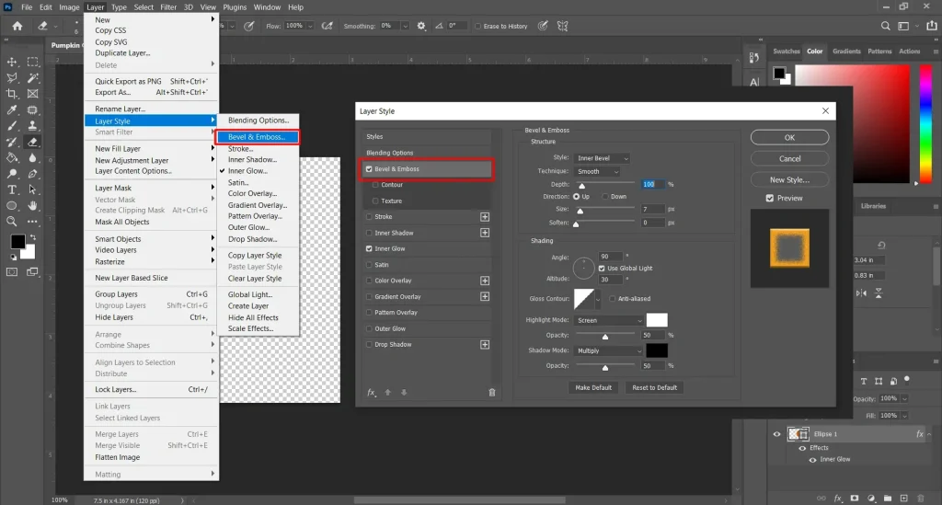Move effect up arrow in Layer Style
This screenshot has height=505, width=942.
tap(388, 392)
